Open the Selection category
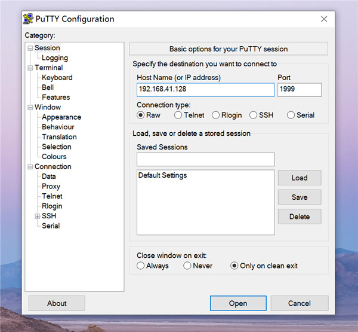 coord(57,147)
